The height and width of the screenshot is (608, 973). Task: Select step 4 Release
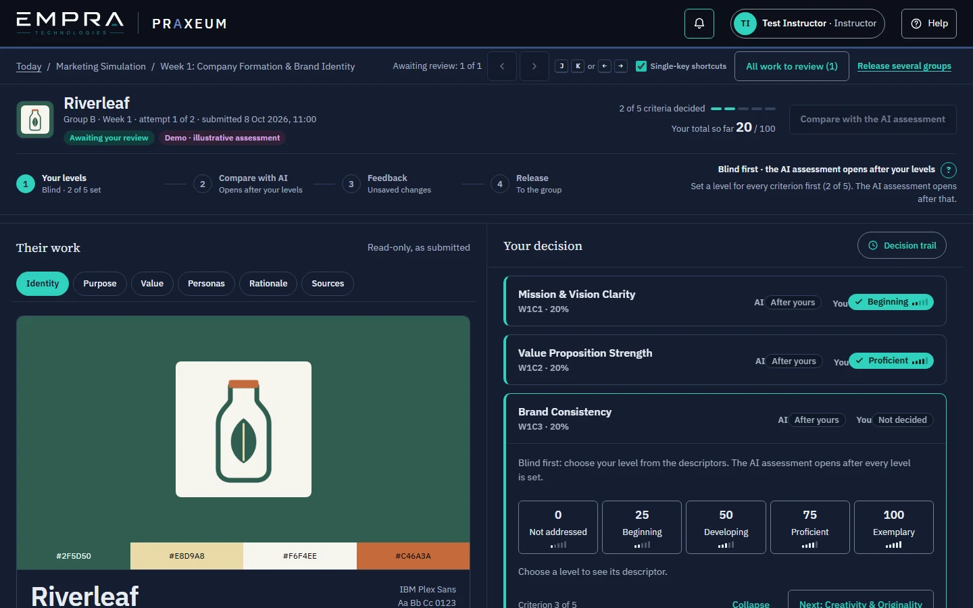526,184
